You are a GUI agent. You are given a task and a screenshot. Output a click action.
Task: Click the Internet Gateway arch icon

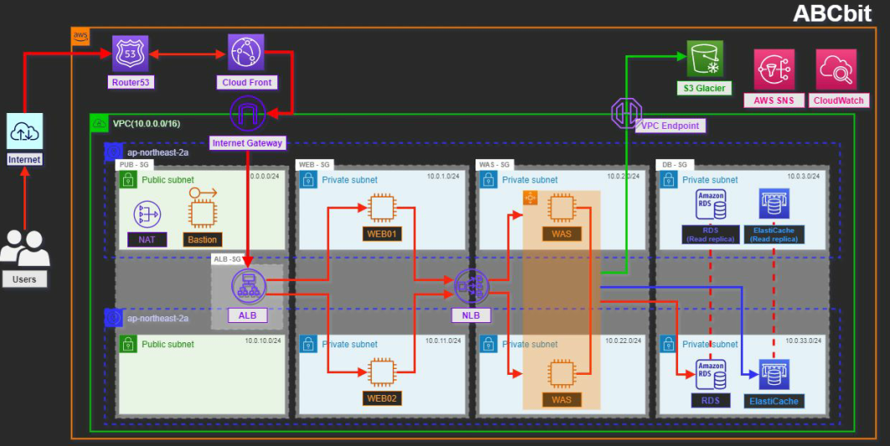pyautogui.click(x=248, y=114)
